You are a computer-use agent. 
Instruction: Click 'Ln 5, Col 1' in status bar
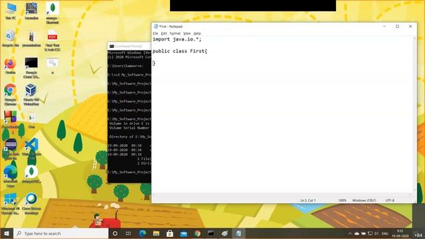tap(308, 200)
